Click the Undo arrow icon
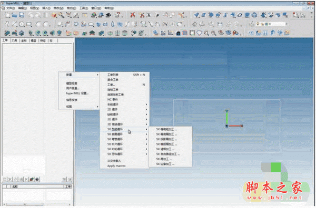The height and width of the screenshot is (208, 316). pos(31,15)
